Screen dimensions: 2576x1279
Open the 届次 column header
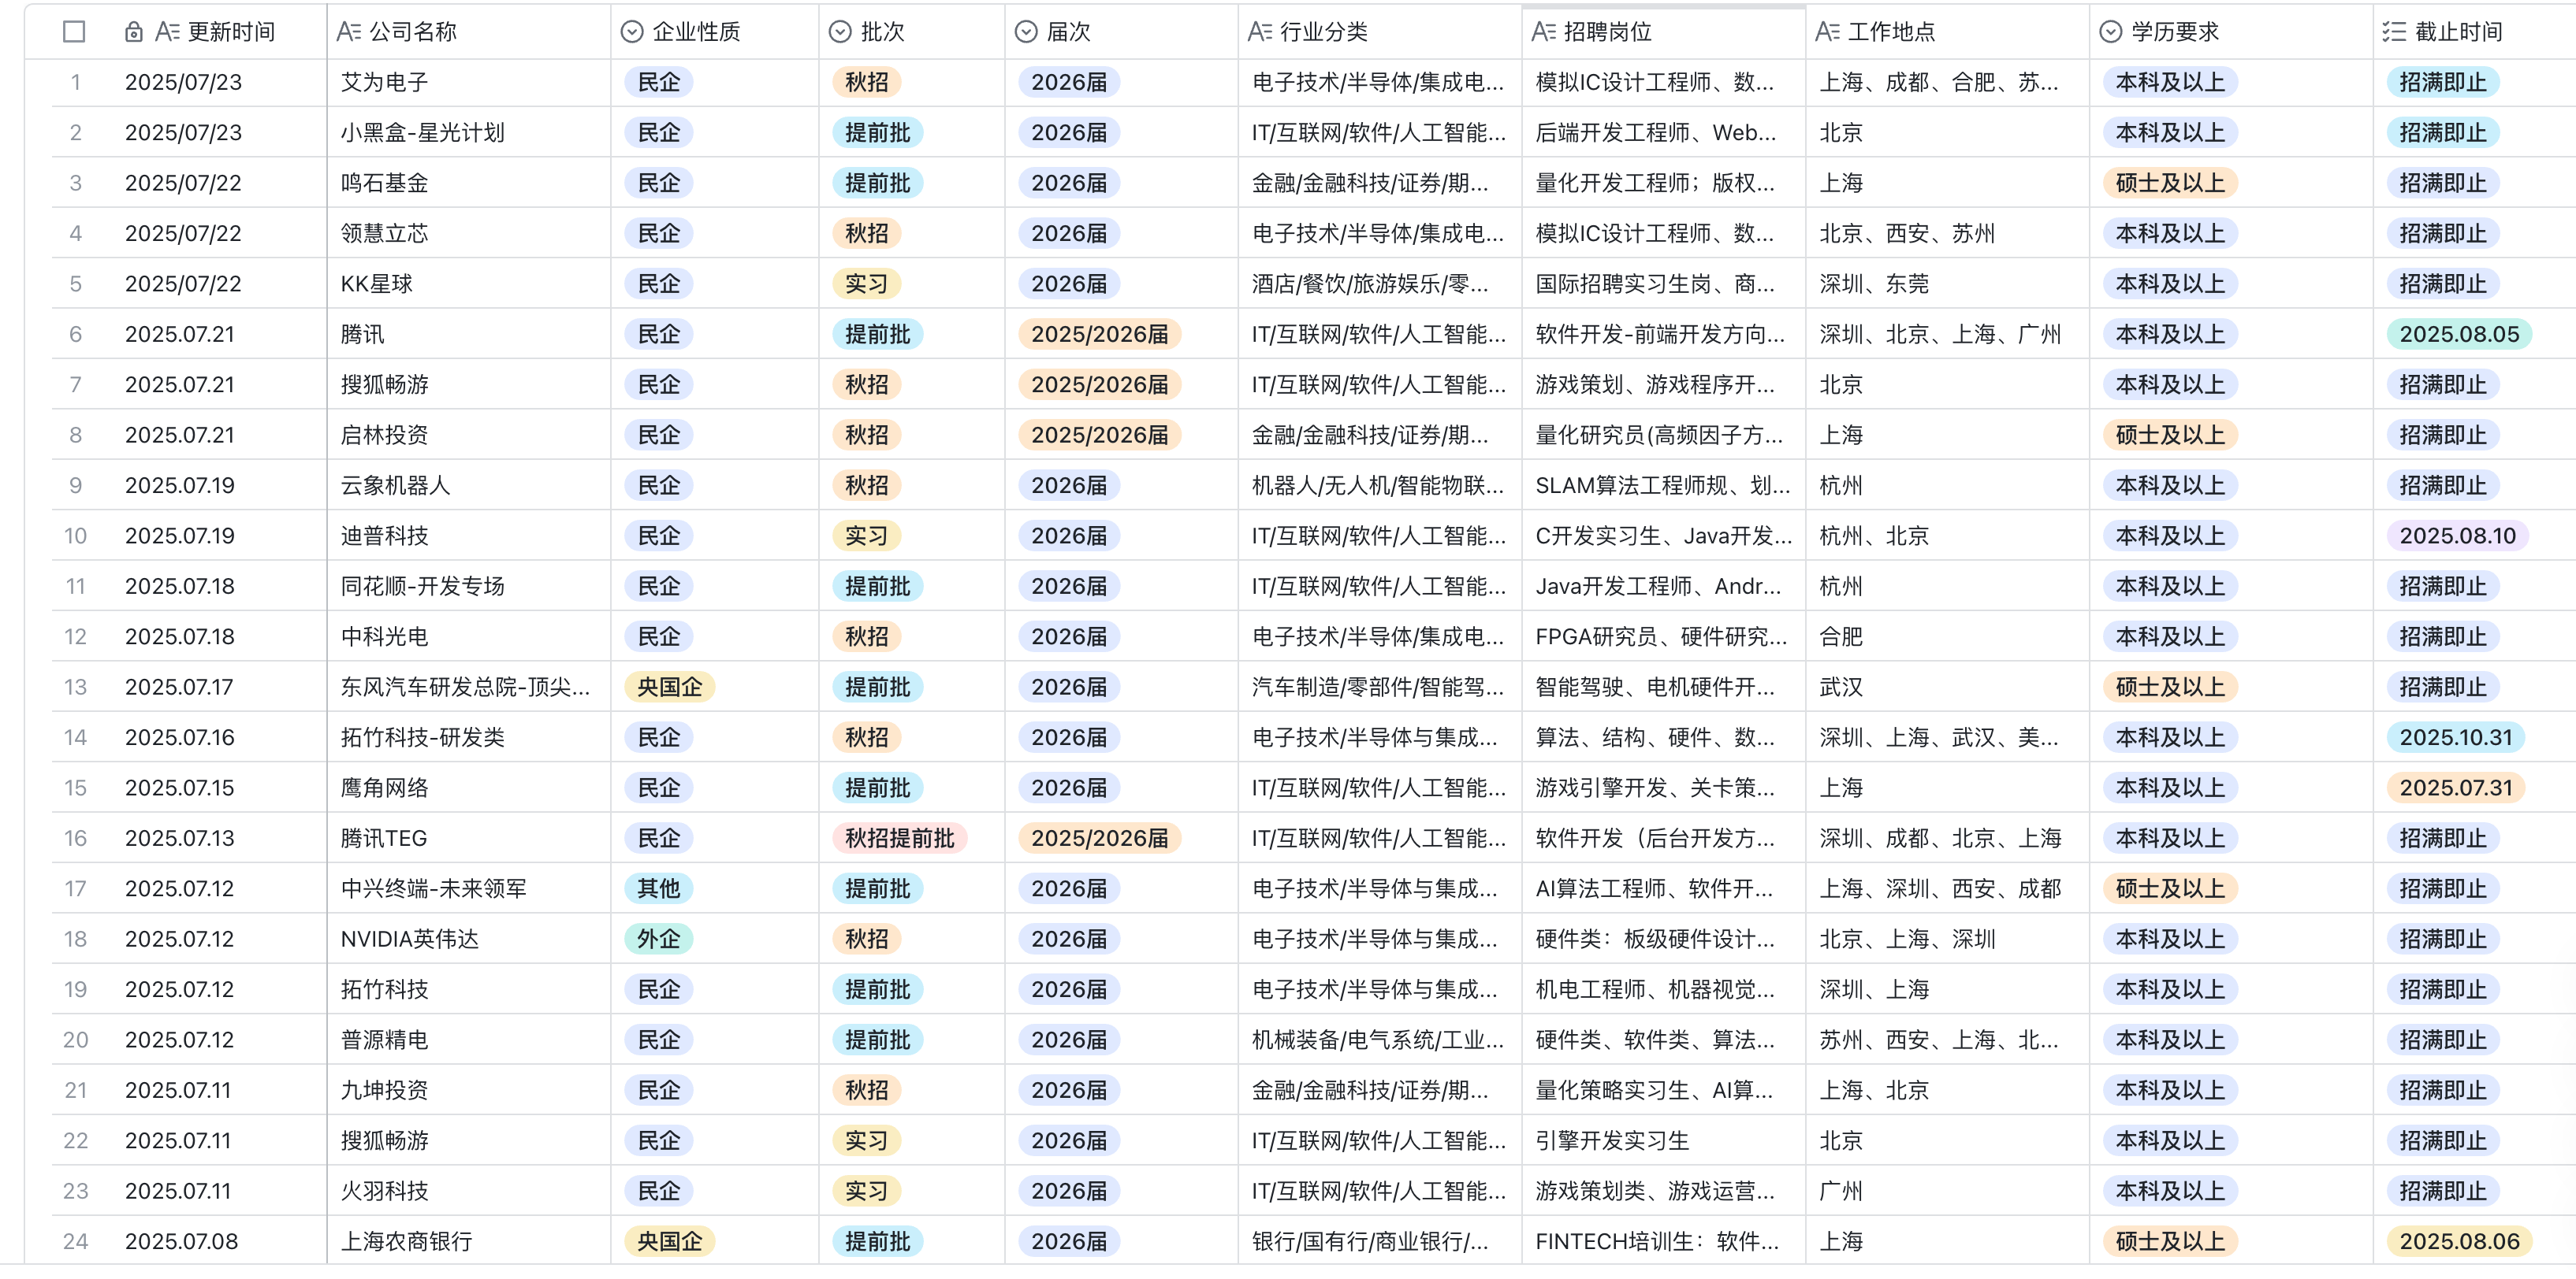(x=1069, y=32)
